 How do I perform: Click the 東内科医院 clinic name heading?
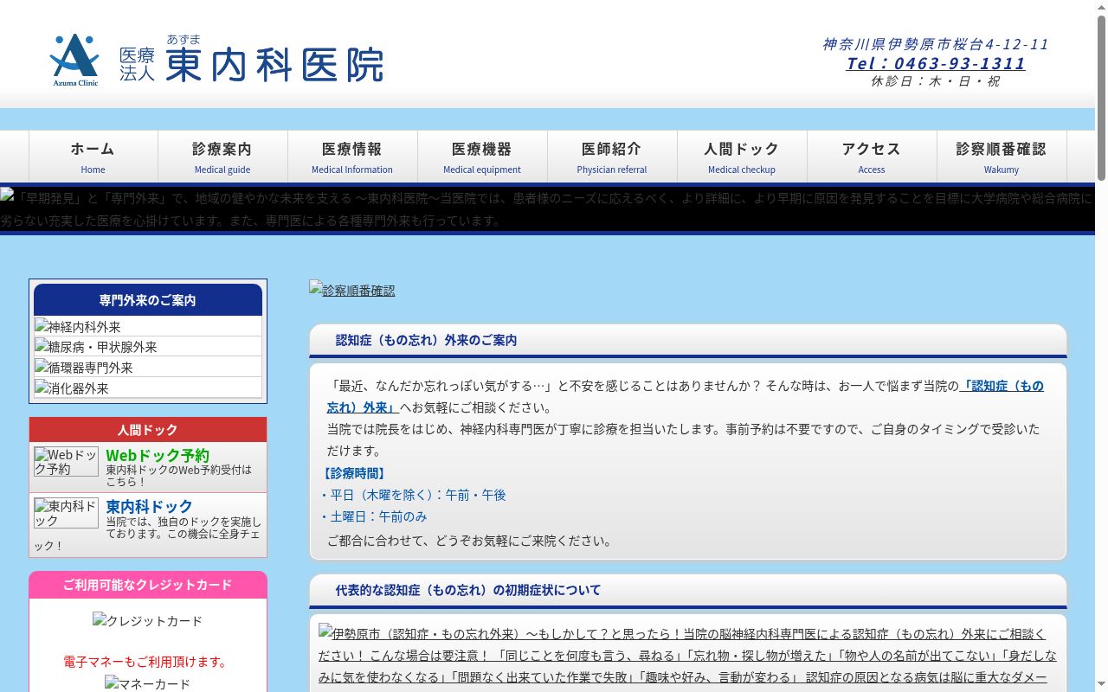274,65
